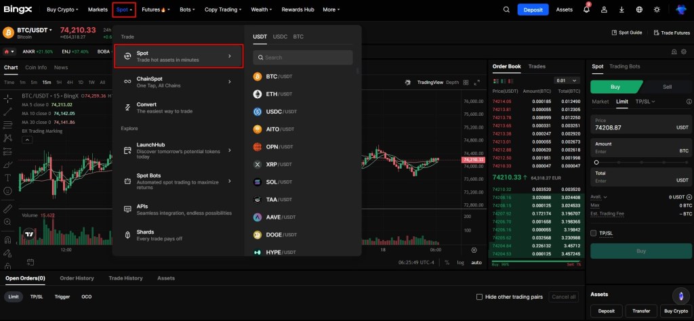694x321 pixels.
Task: Open the Futures menu dropdown
Action: click(x=156, y=9)
